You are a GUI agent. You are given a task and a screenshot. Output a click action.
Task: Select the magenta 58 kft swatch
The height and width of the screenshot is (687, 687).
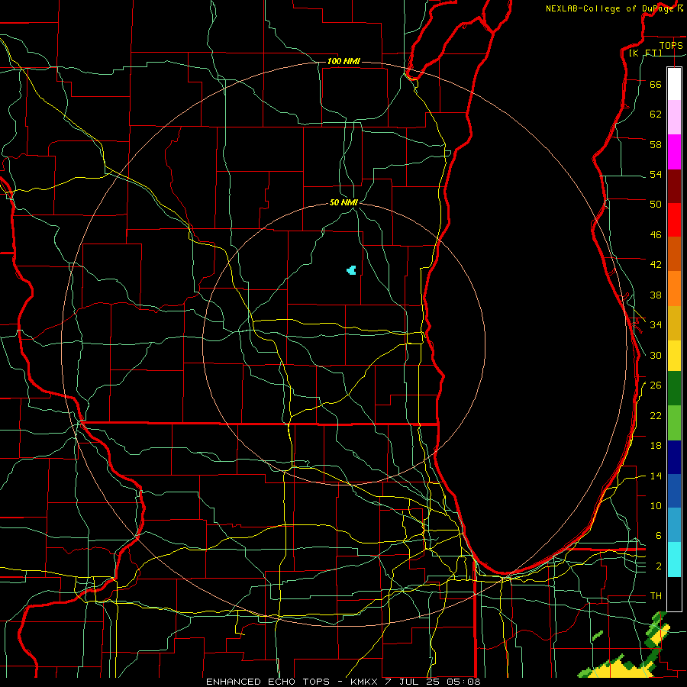pos(674,152)
